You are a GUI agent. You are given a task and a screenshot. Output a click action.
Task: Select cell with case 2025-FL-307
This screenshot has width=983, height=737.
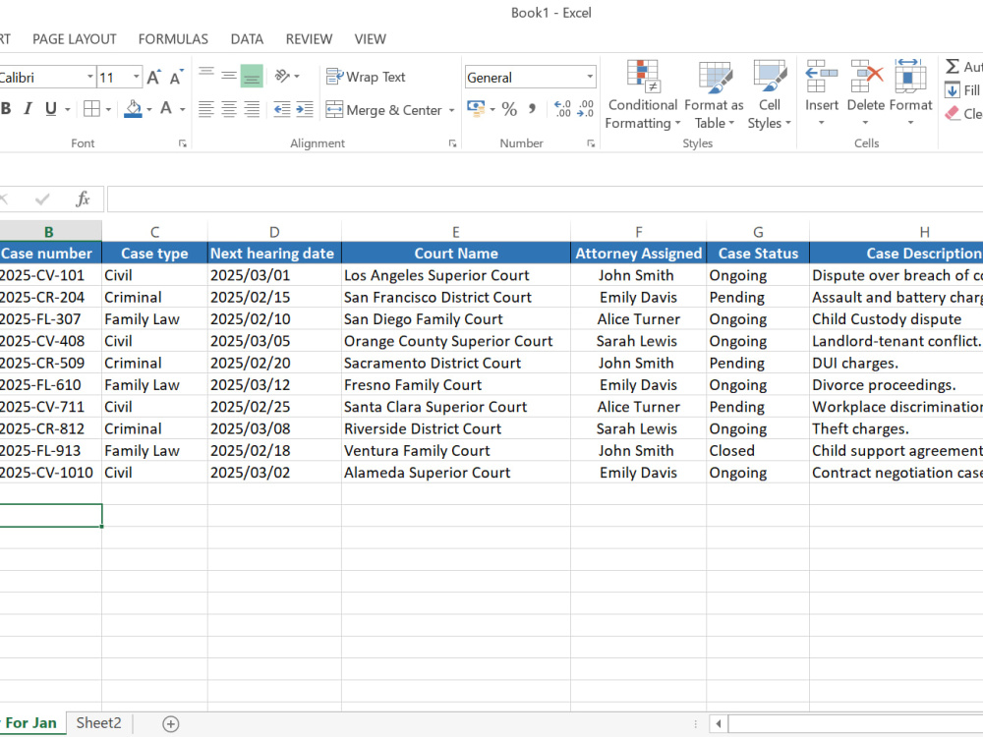(50, 319)
